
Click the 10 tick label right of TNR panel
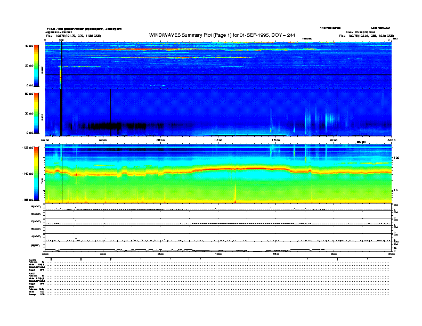[x=395, y=190]
